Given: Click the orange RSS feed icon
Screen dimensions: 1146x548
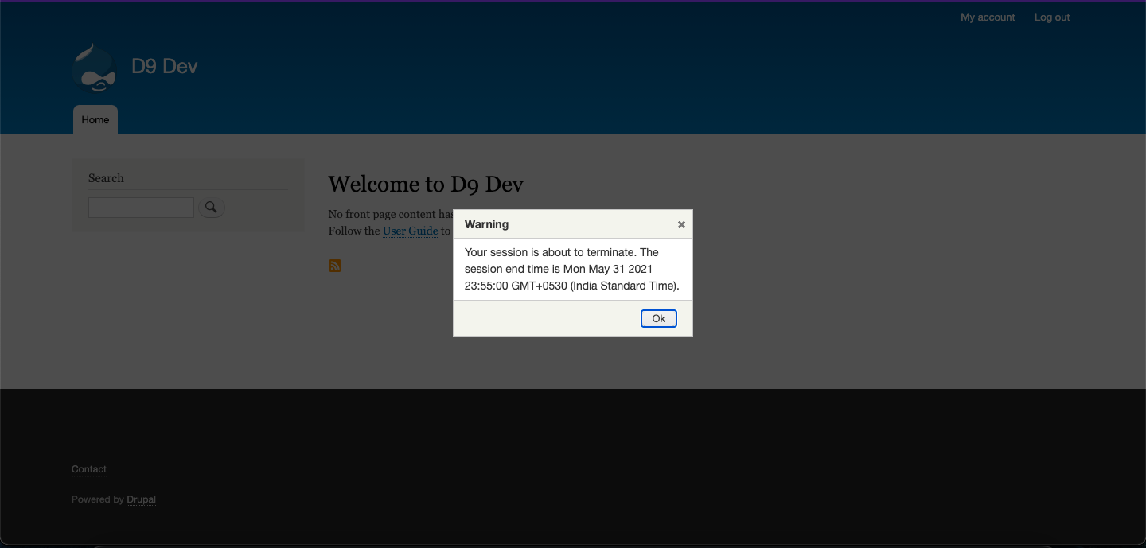Looking at the screenshot, I should click(x=335, y=266).
